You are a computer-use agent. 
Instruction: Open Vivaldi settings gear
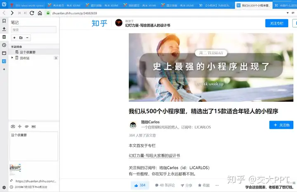click(4, 187)
